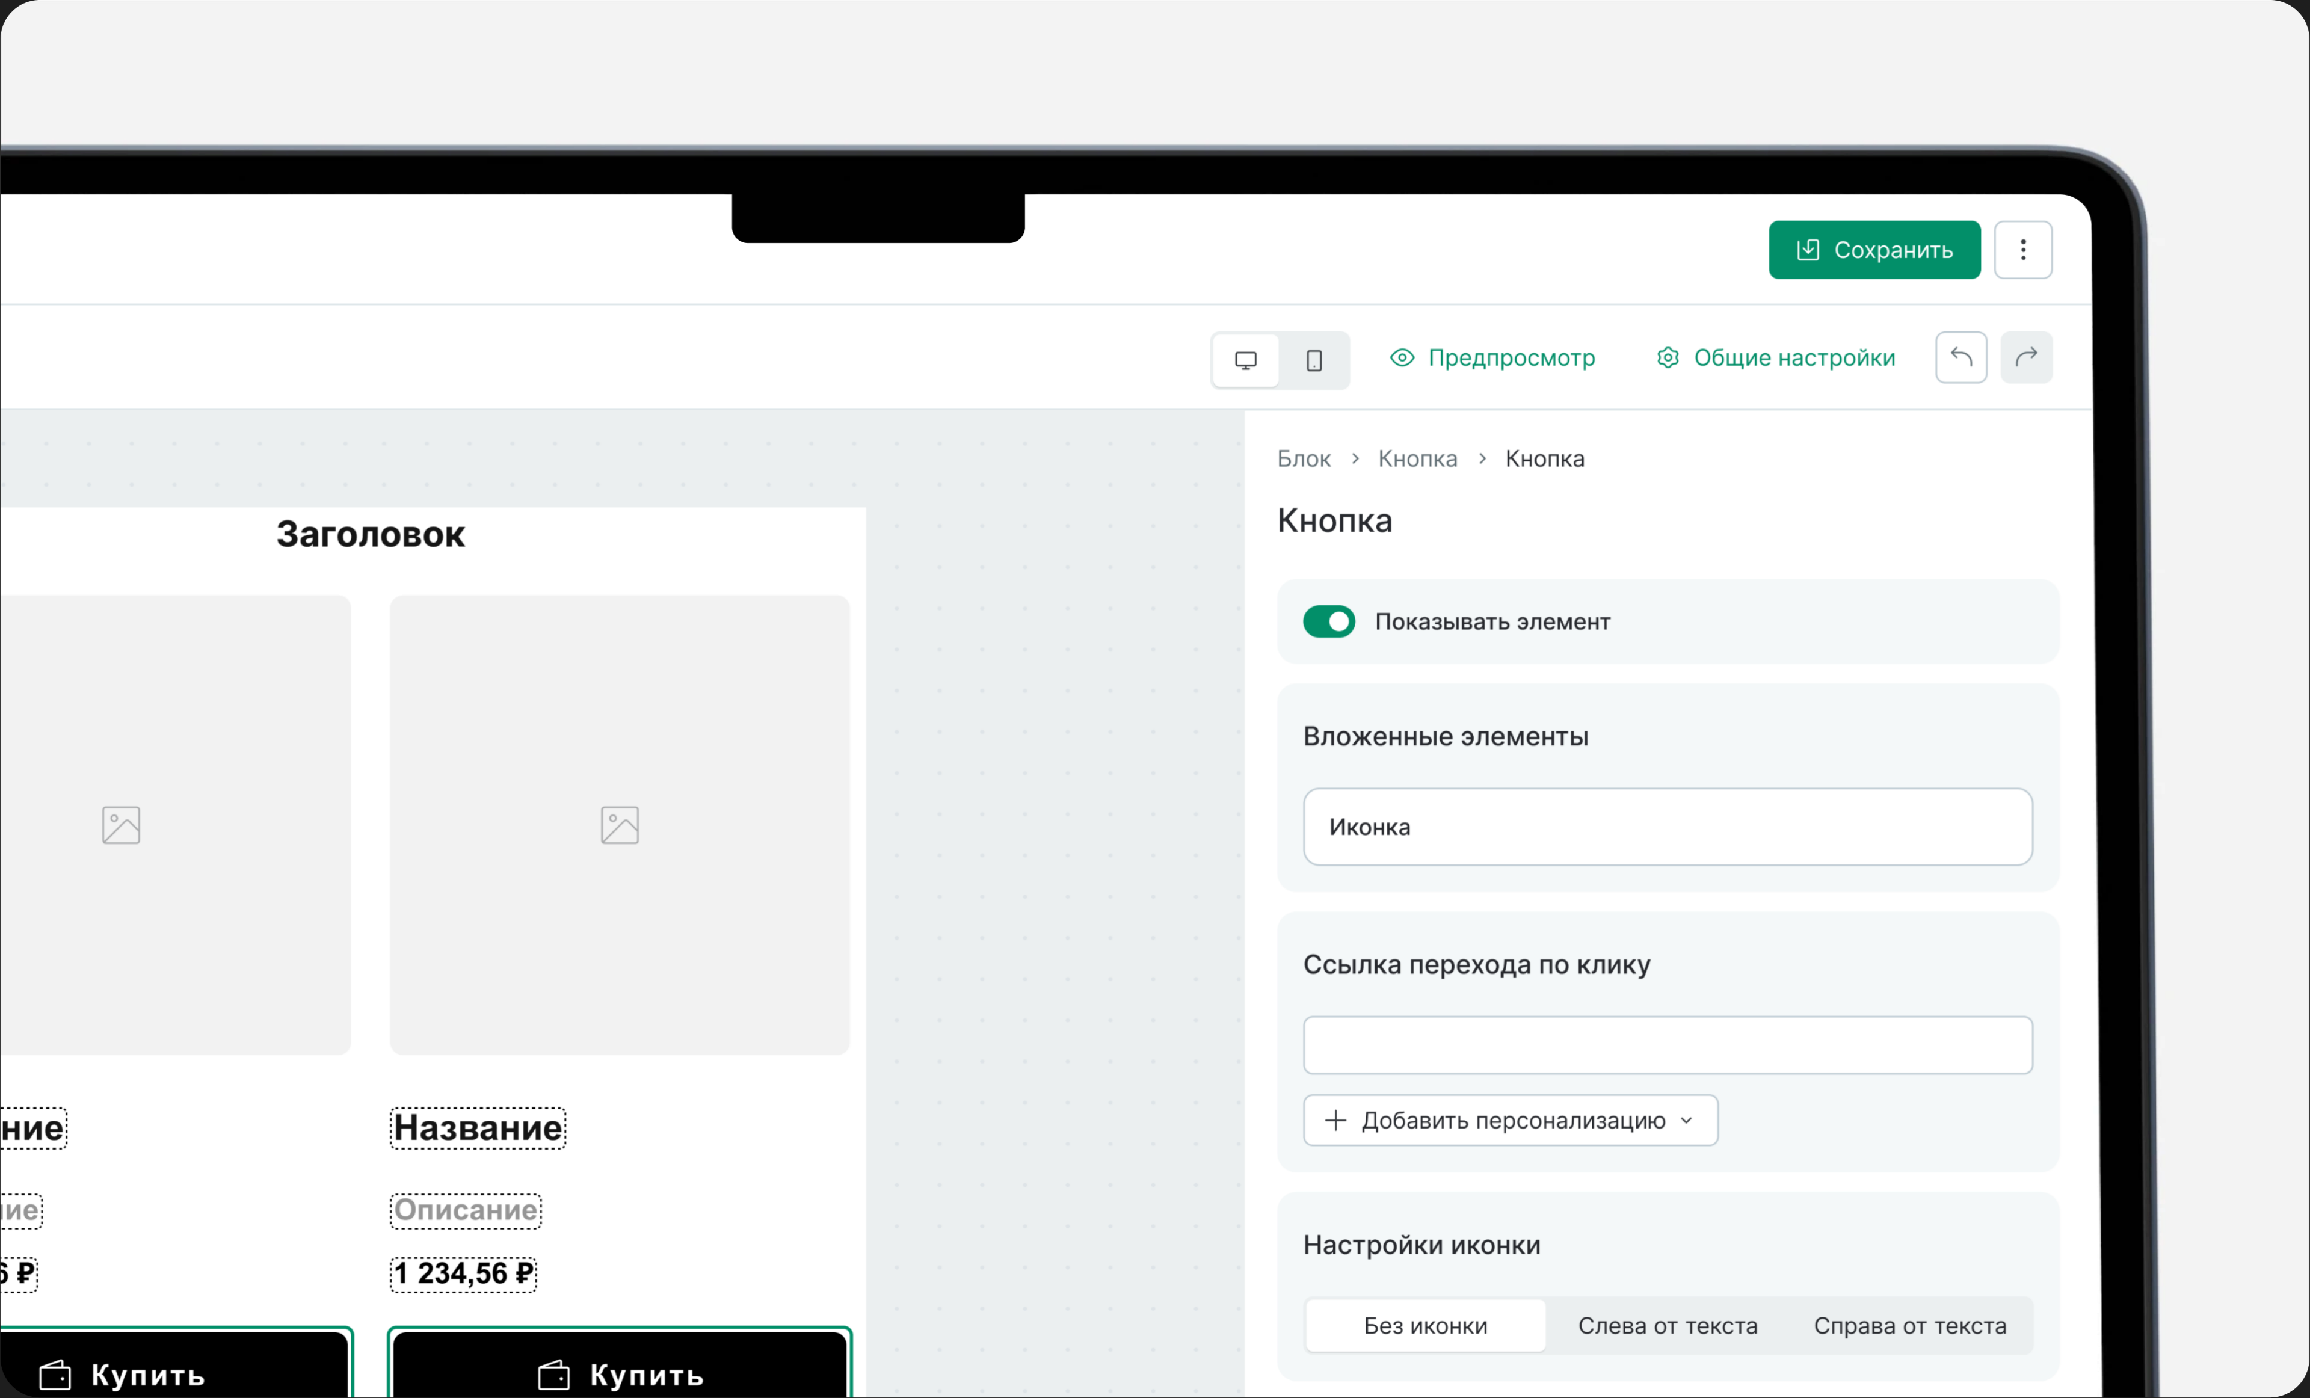Click the eye icon for Предпросмотр
The image size is (2310, 1398).
1402,357
